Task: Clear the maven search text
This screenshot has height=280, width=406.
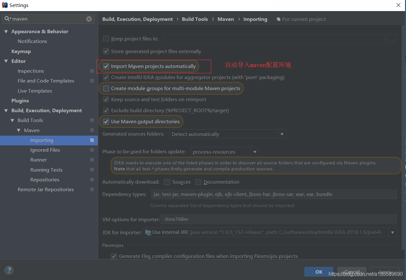Action: pyautogui.click(x=89, y=19)
